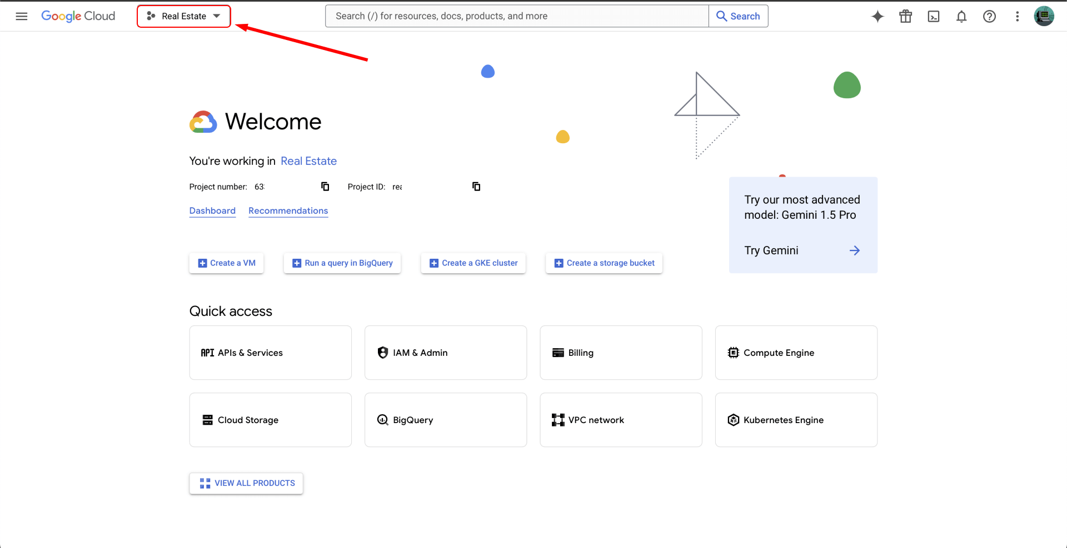Open the user account avatar
The height and width of the screenshot is (548, 1067).
1044,16
